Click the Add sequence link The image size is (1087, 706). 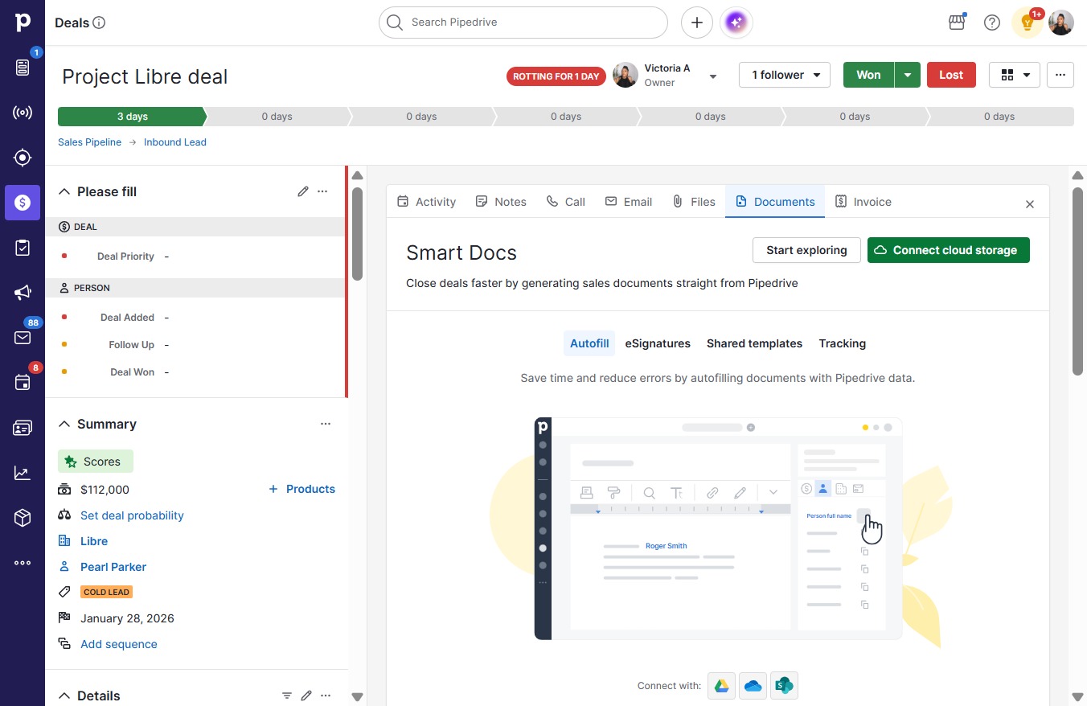click(x=119, y=644)
